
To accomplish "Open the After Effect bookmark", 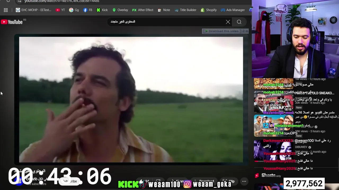I will click(x=143, y=10).
